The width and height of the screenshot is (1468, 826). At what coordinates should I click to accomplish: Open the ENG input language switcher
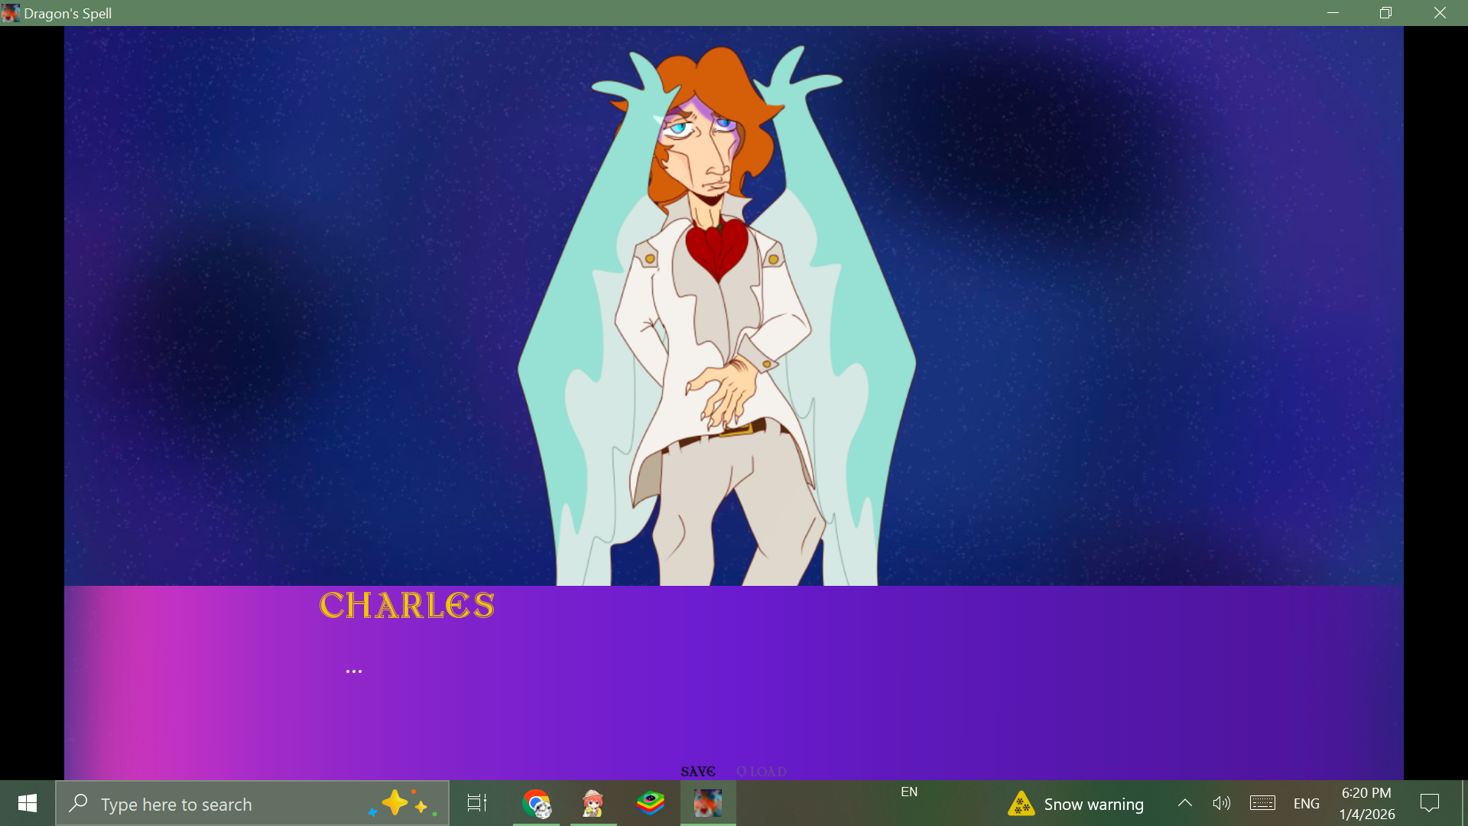point(1306,804)
